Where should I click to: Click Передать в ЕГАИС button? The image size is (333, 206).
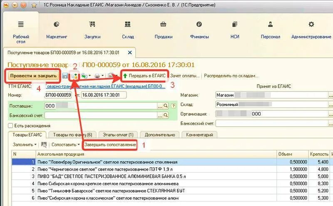(x=144, y=76)
